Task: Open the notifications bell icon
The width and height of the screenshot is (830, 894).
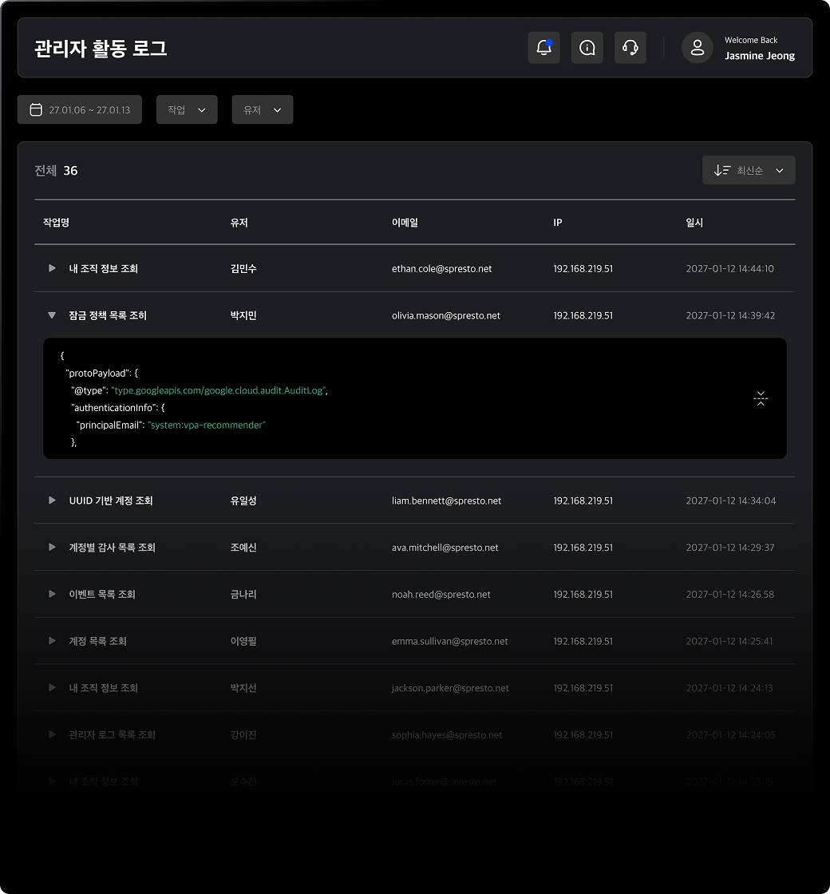Action: click(543, 47)
